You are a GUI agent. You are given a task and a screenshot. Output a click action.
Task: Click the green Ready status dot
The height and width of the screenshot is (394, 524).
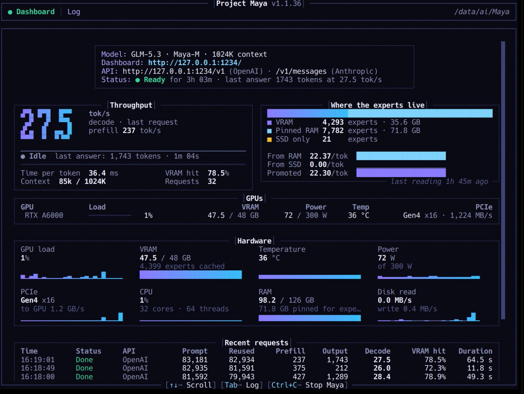137,80
